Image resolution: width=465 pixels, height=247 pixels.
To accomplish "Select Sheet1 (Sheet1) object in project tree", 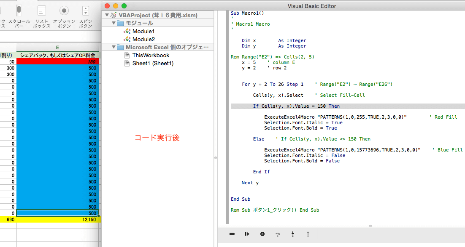I will pyautogui.click(x=149, y=63).
